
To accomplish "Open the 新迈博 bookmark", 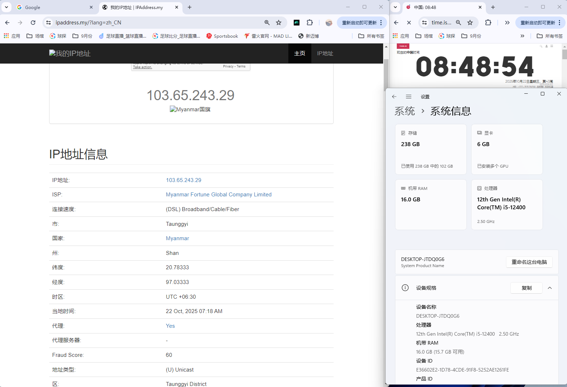I will (308, 36).
